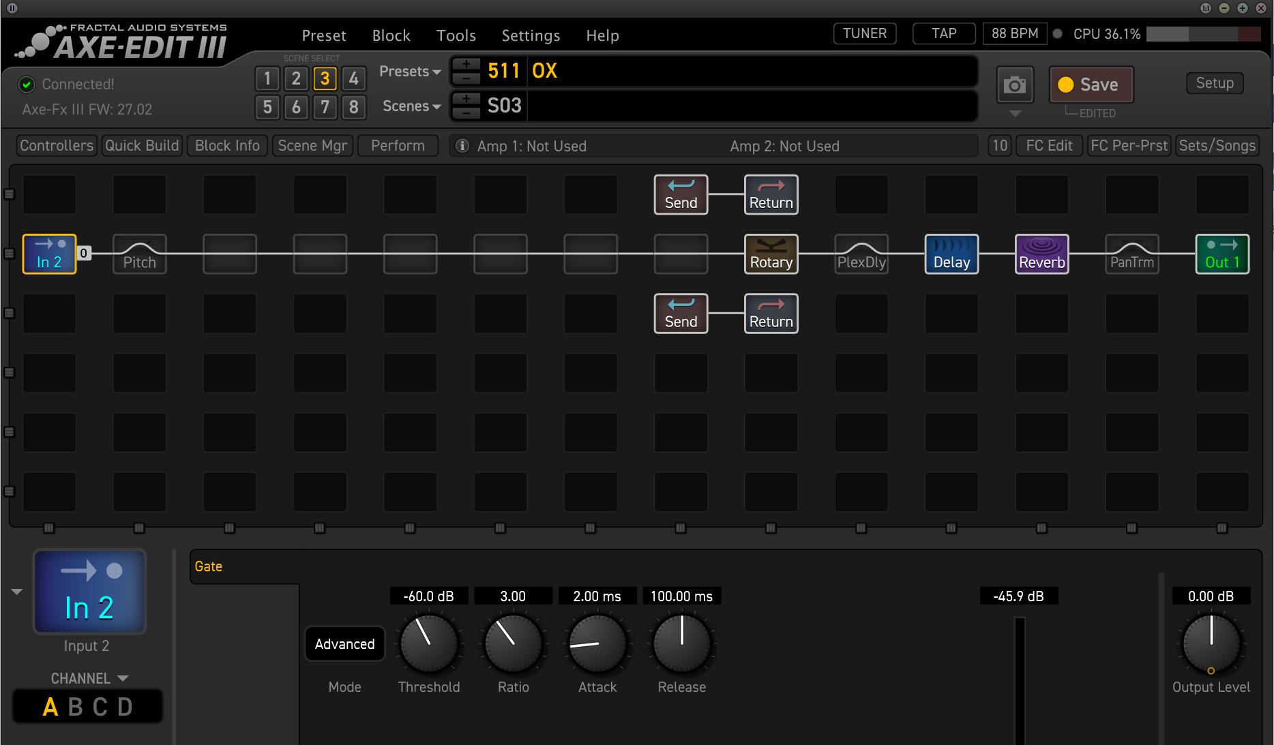Select channel C
1274x745 pixels.
100,707
